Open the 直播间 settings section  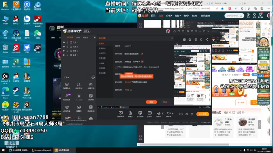pos(101,44)
